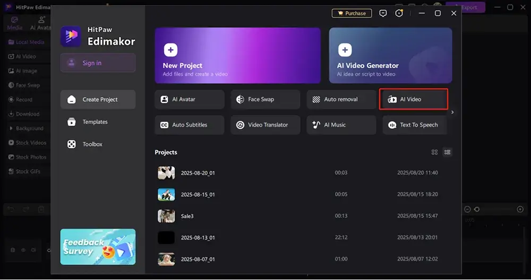Image resolution: width=531 pixels, height=280 pixels.
Task: Open the 2025-08-15_01 project thumbnail
Action: coord(166,195)
